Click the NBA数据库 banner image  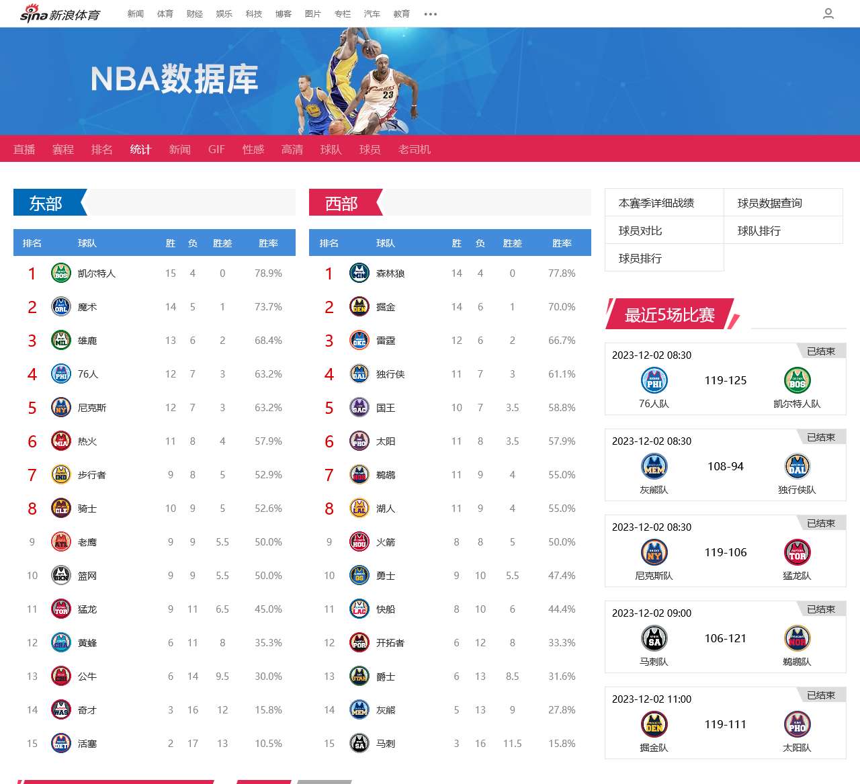click(x=430, y=81)
